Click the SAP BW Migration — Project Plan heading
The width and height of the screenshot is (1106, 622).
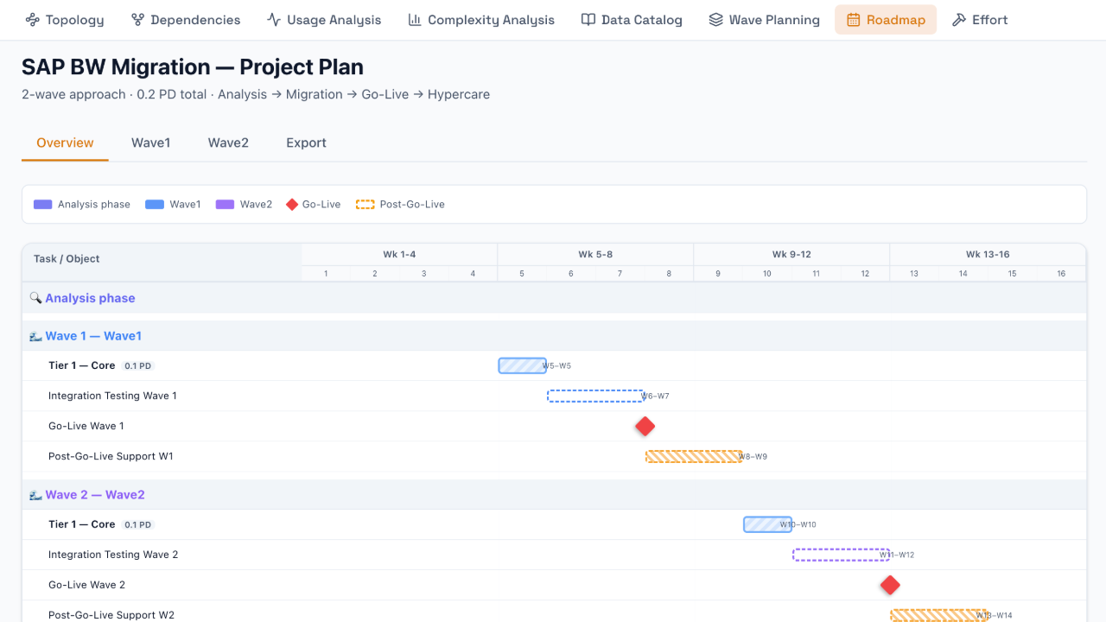click(x=193, y=67)
